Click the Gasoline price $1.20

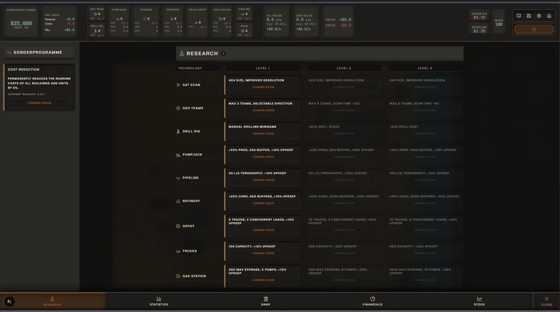[479, 31]
